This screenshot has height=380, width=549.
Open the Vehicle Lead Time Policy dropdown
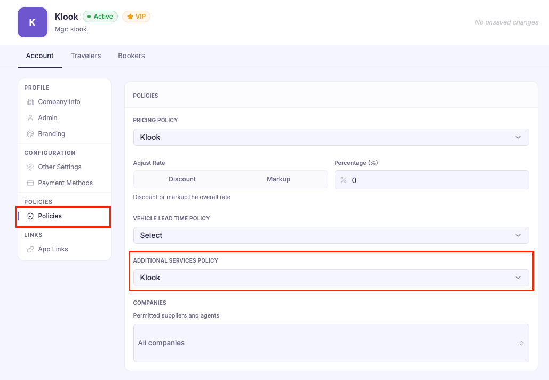(x=331, y=235)
